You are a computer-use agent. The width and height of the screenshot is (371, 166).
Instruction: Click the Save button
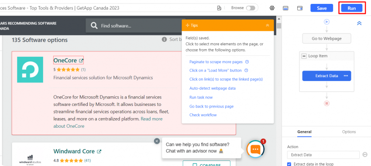[x=322, y=8]
